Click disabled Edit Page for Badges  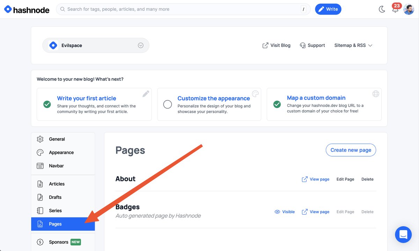(345, 212)
